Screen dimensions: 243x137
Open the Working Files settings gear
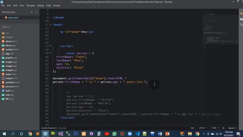[32, 12]
